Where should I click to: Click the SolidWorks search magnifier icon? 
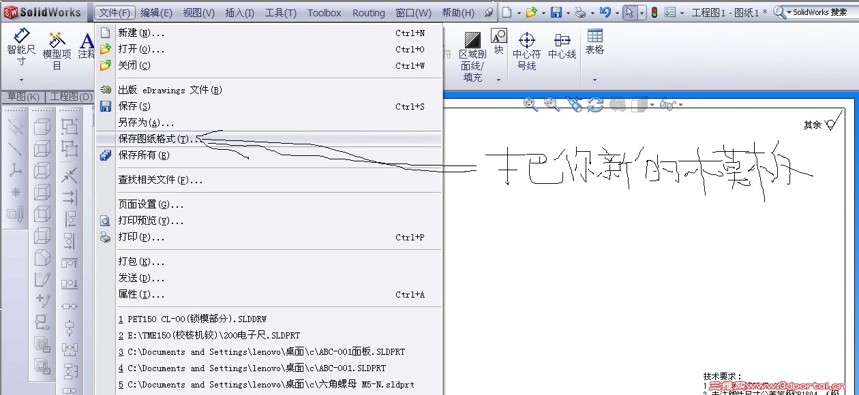(x=779, y=12)
